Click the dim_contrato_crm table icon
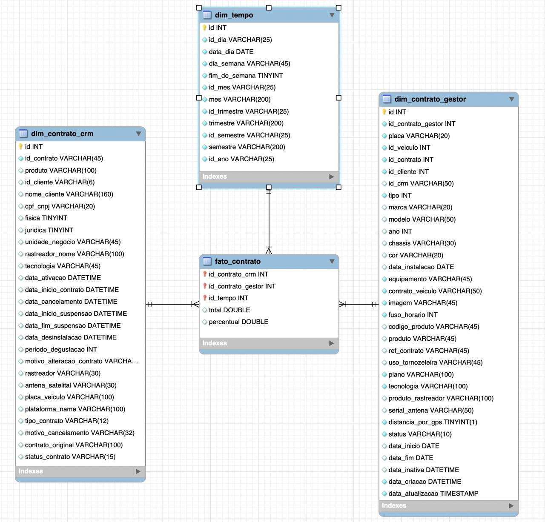Image resolution: width=545 pixels, height=522 pixels. (23, 134)
